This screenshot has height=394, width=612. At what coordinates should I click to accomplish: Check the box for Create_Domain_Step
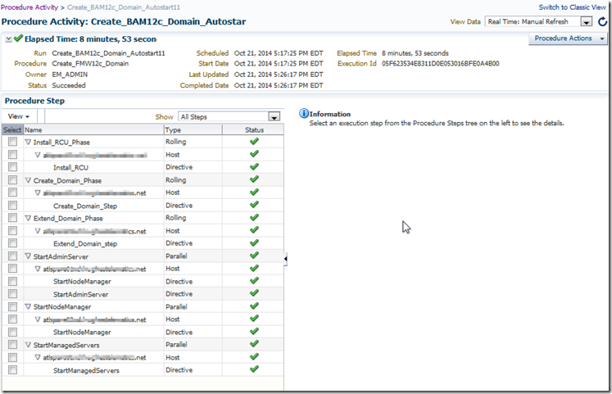pyautogui.click(x=12, y=206)
